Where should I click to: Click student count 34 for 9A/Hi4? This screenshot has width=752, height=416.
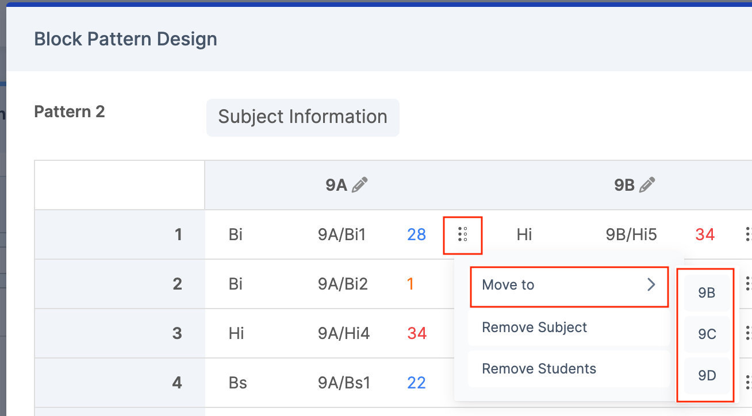point(417,333)
